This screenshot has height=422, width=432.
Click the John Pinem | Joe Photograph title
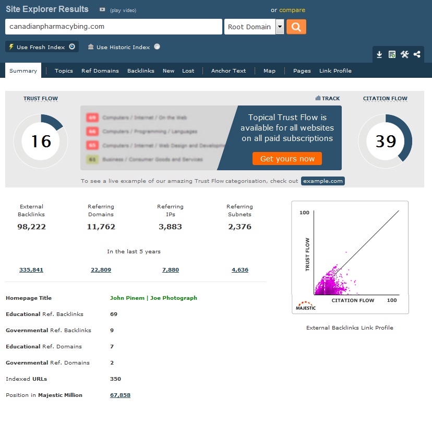pos(153,298)
